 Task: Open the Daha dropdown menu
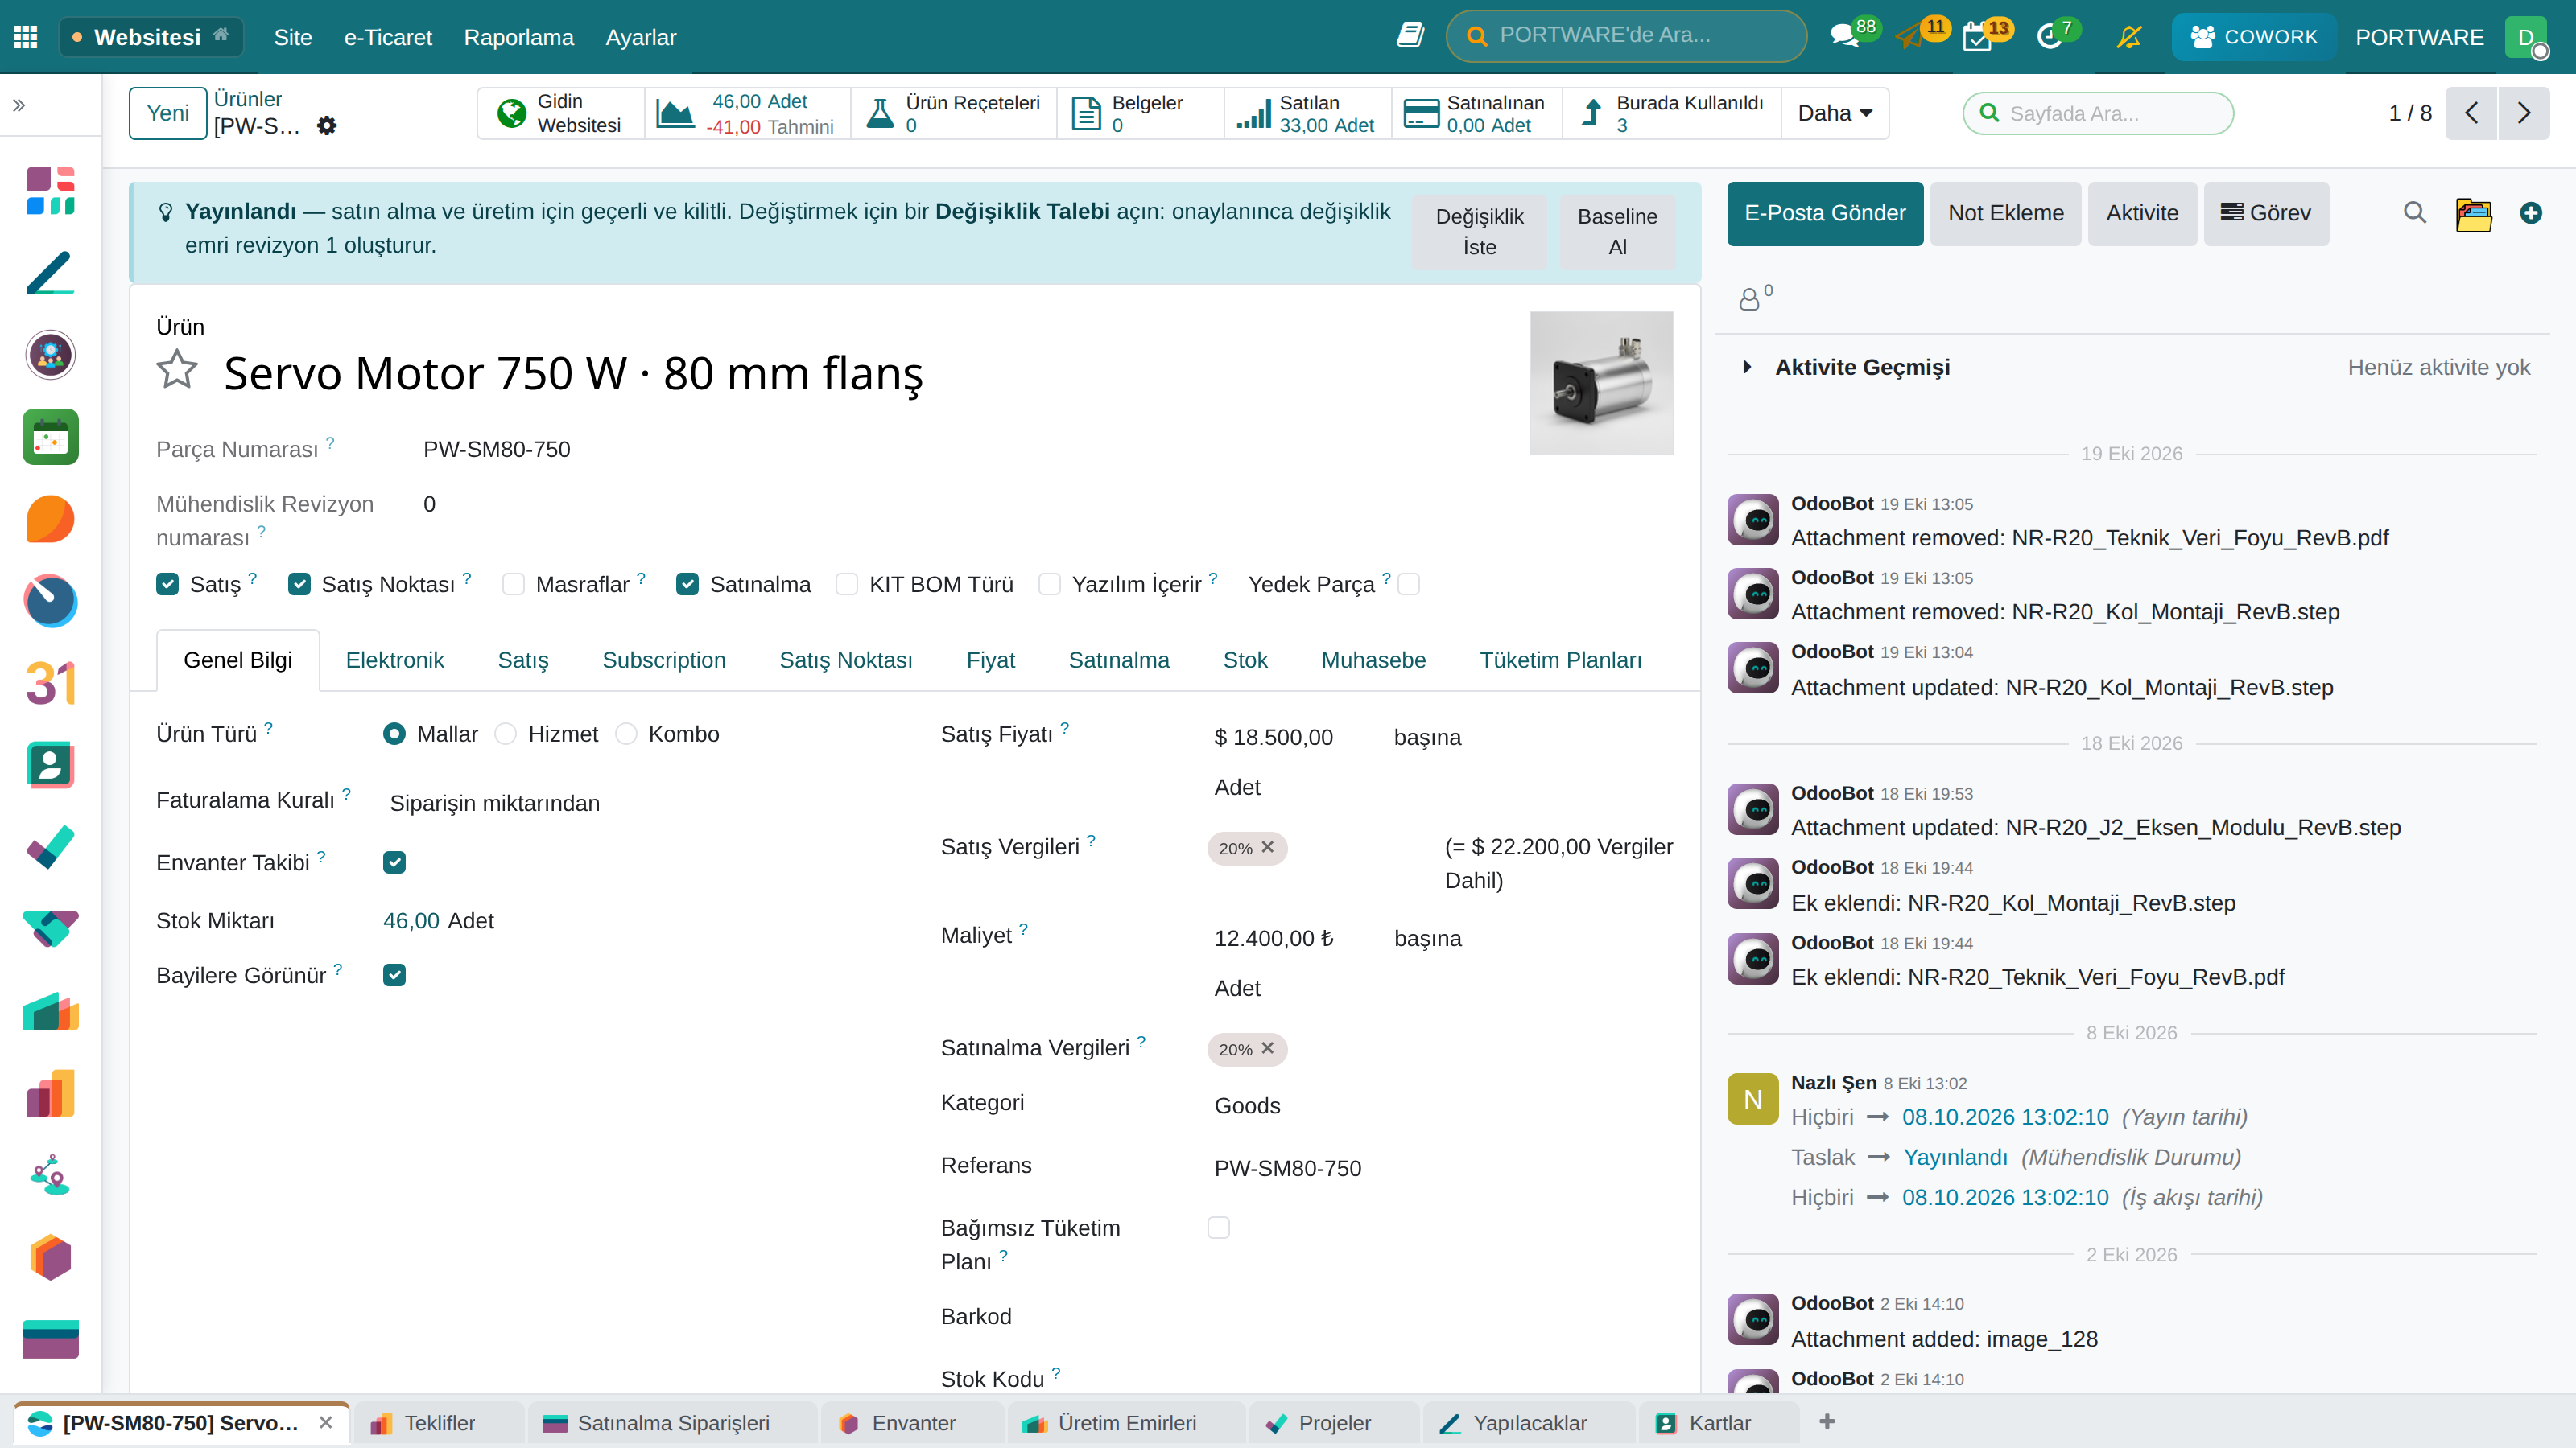click(1834, 113)
